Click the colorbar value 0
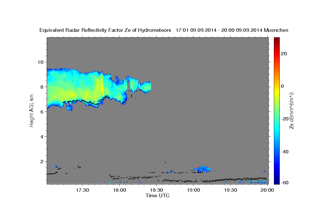The width and height of the screenshot is (332, 221). tap(282, 86)
